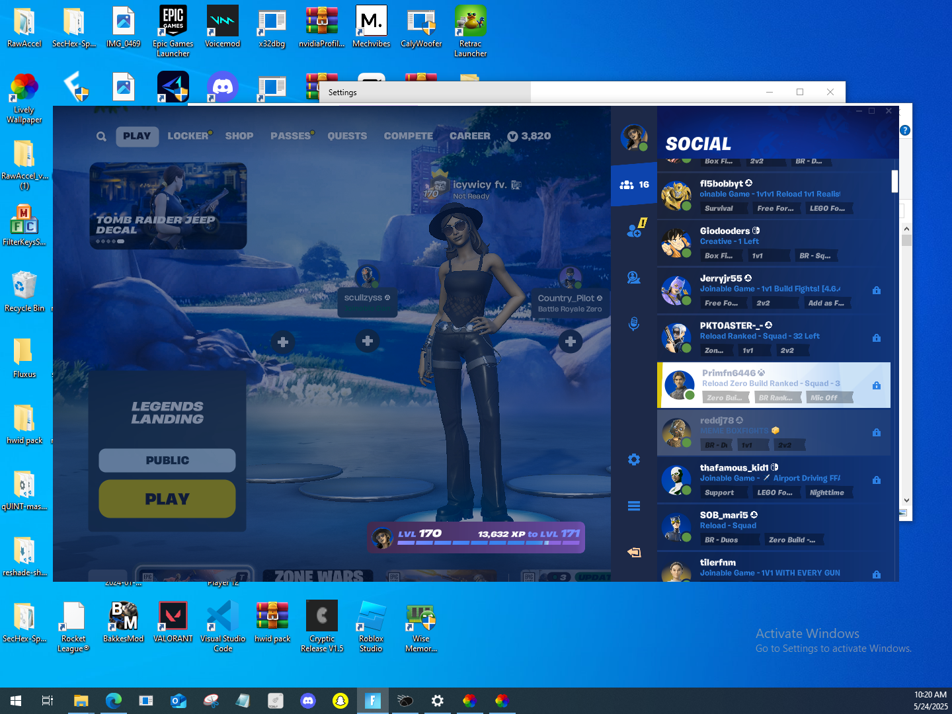Click Windows Start button on taskbar

coord(16,701)
